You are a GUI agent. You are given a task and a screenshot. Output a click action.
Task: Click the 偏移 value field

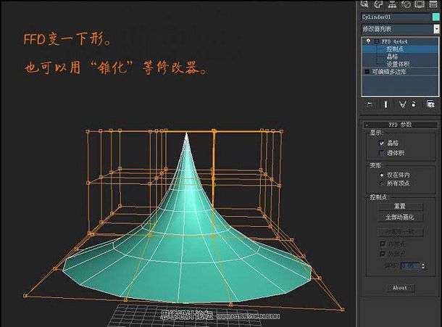coord(410,266)
